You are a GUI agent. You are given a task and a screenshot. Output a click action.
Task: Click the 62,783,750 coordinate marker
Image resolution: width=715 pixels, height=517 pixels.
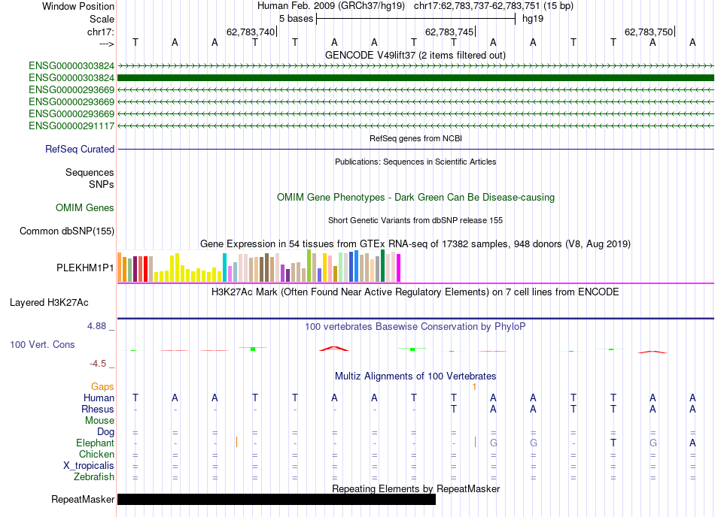[x=649, y=32]
